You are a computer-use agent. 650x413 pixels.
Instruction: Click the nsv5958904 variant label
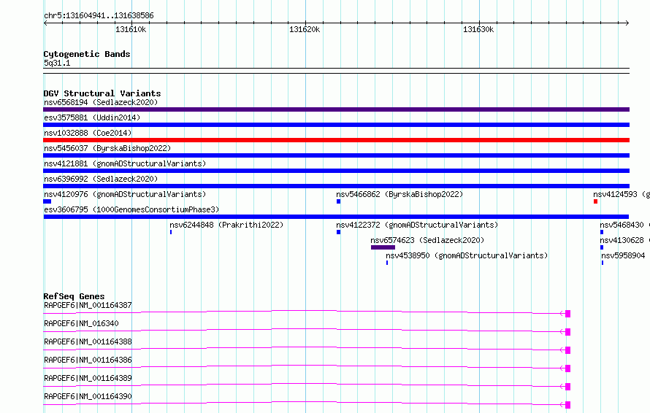[x=623, y=255]
